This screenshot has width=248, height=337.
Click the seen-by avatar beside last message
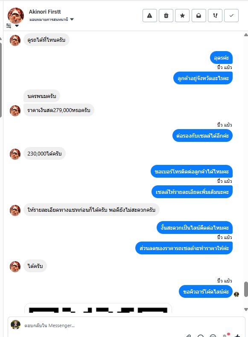pyautogui.click(x=236, y=294)
